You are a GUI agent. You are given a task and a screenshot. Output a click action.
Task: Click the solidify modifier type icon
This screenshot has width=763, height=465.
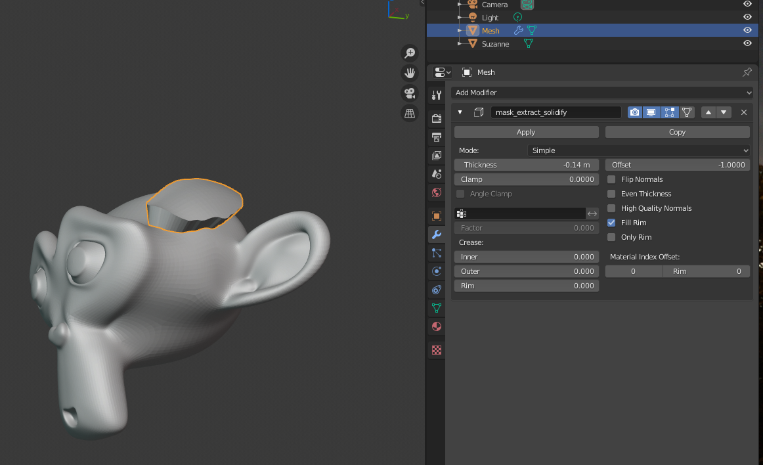click(478, 112)
